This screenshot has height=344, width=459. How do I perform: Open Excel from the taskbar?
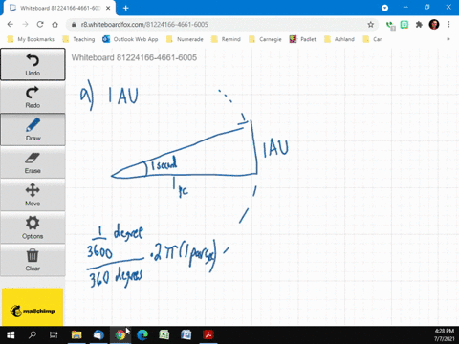tap(164, 335)
